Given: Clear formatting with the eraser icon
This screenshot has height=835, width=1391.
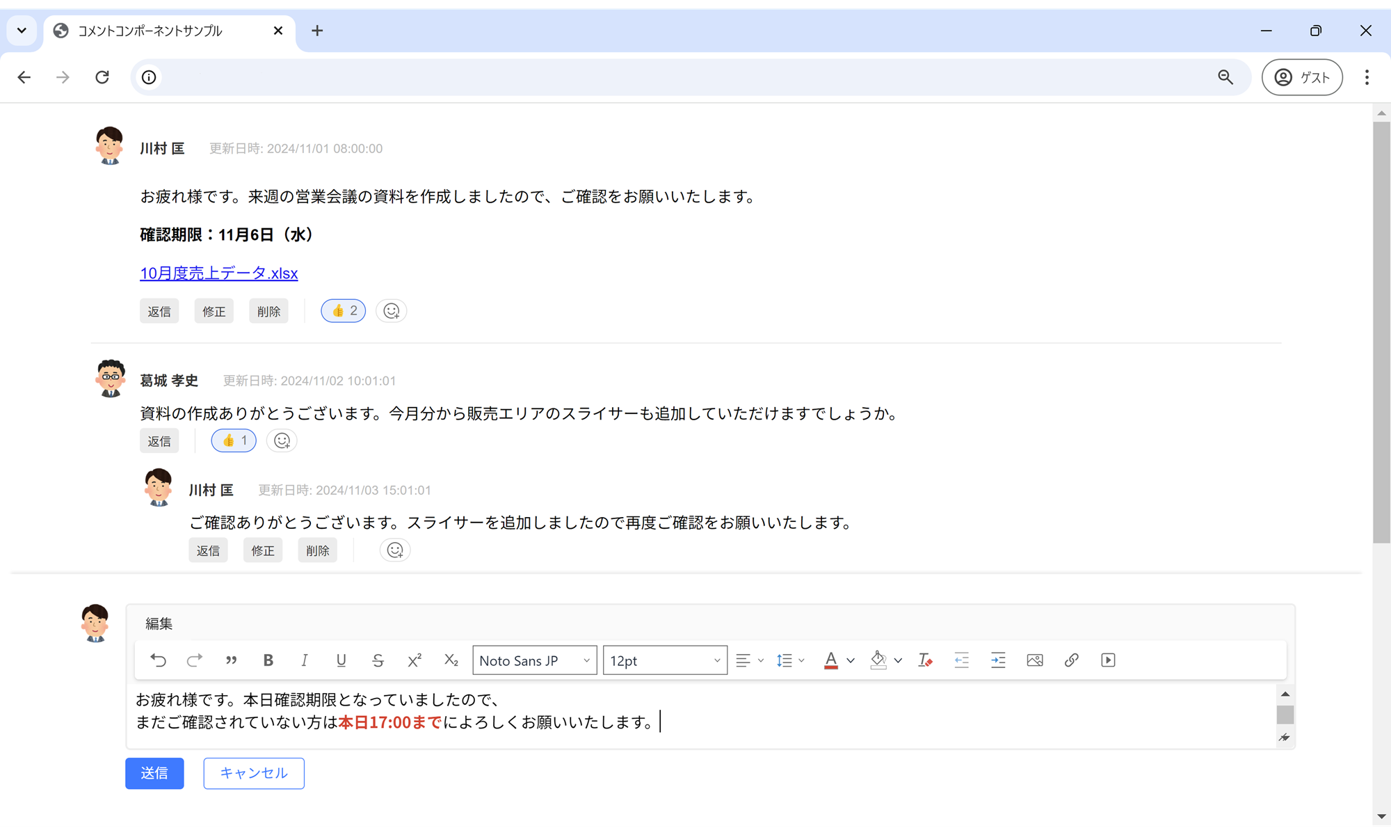Looking at the screenshot, I should coord(925,660).
